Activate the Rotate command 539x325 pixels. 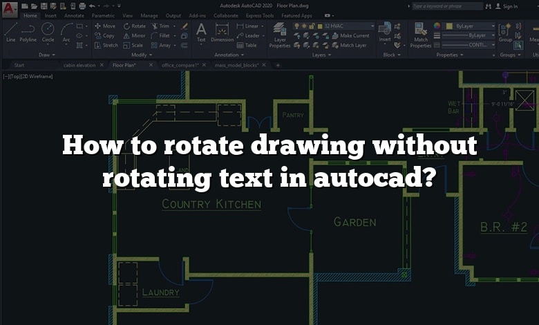coord(135,26)
